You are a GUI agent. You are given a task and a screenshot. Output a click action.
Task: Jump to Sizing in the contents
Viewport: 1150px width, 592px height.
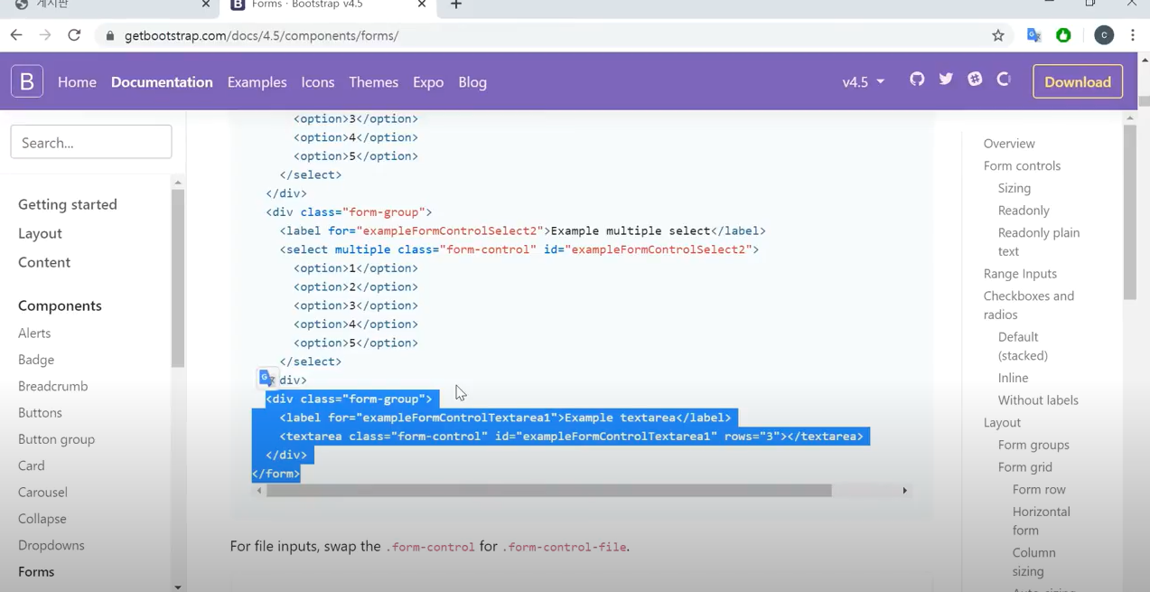(1014, 188)
